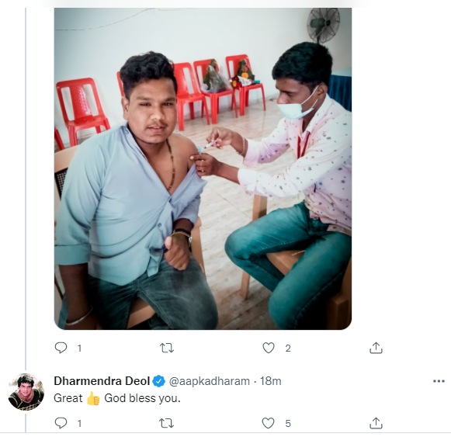Visit the @aapkadharam handle
Screen dimensions: 451x437
[x=210, y=381]
